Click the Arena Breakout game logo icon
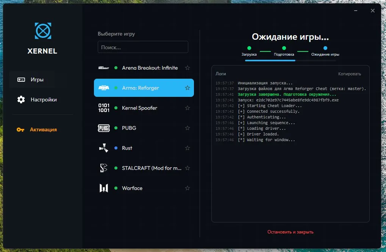Image resolution: width=386 pixels, height=252 pixels. [x=104, y=68]
